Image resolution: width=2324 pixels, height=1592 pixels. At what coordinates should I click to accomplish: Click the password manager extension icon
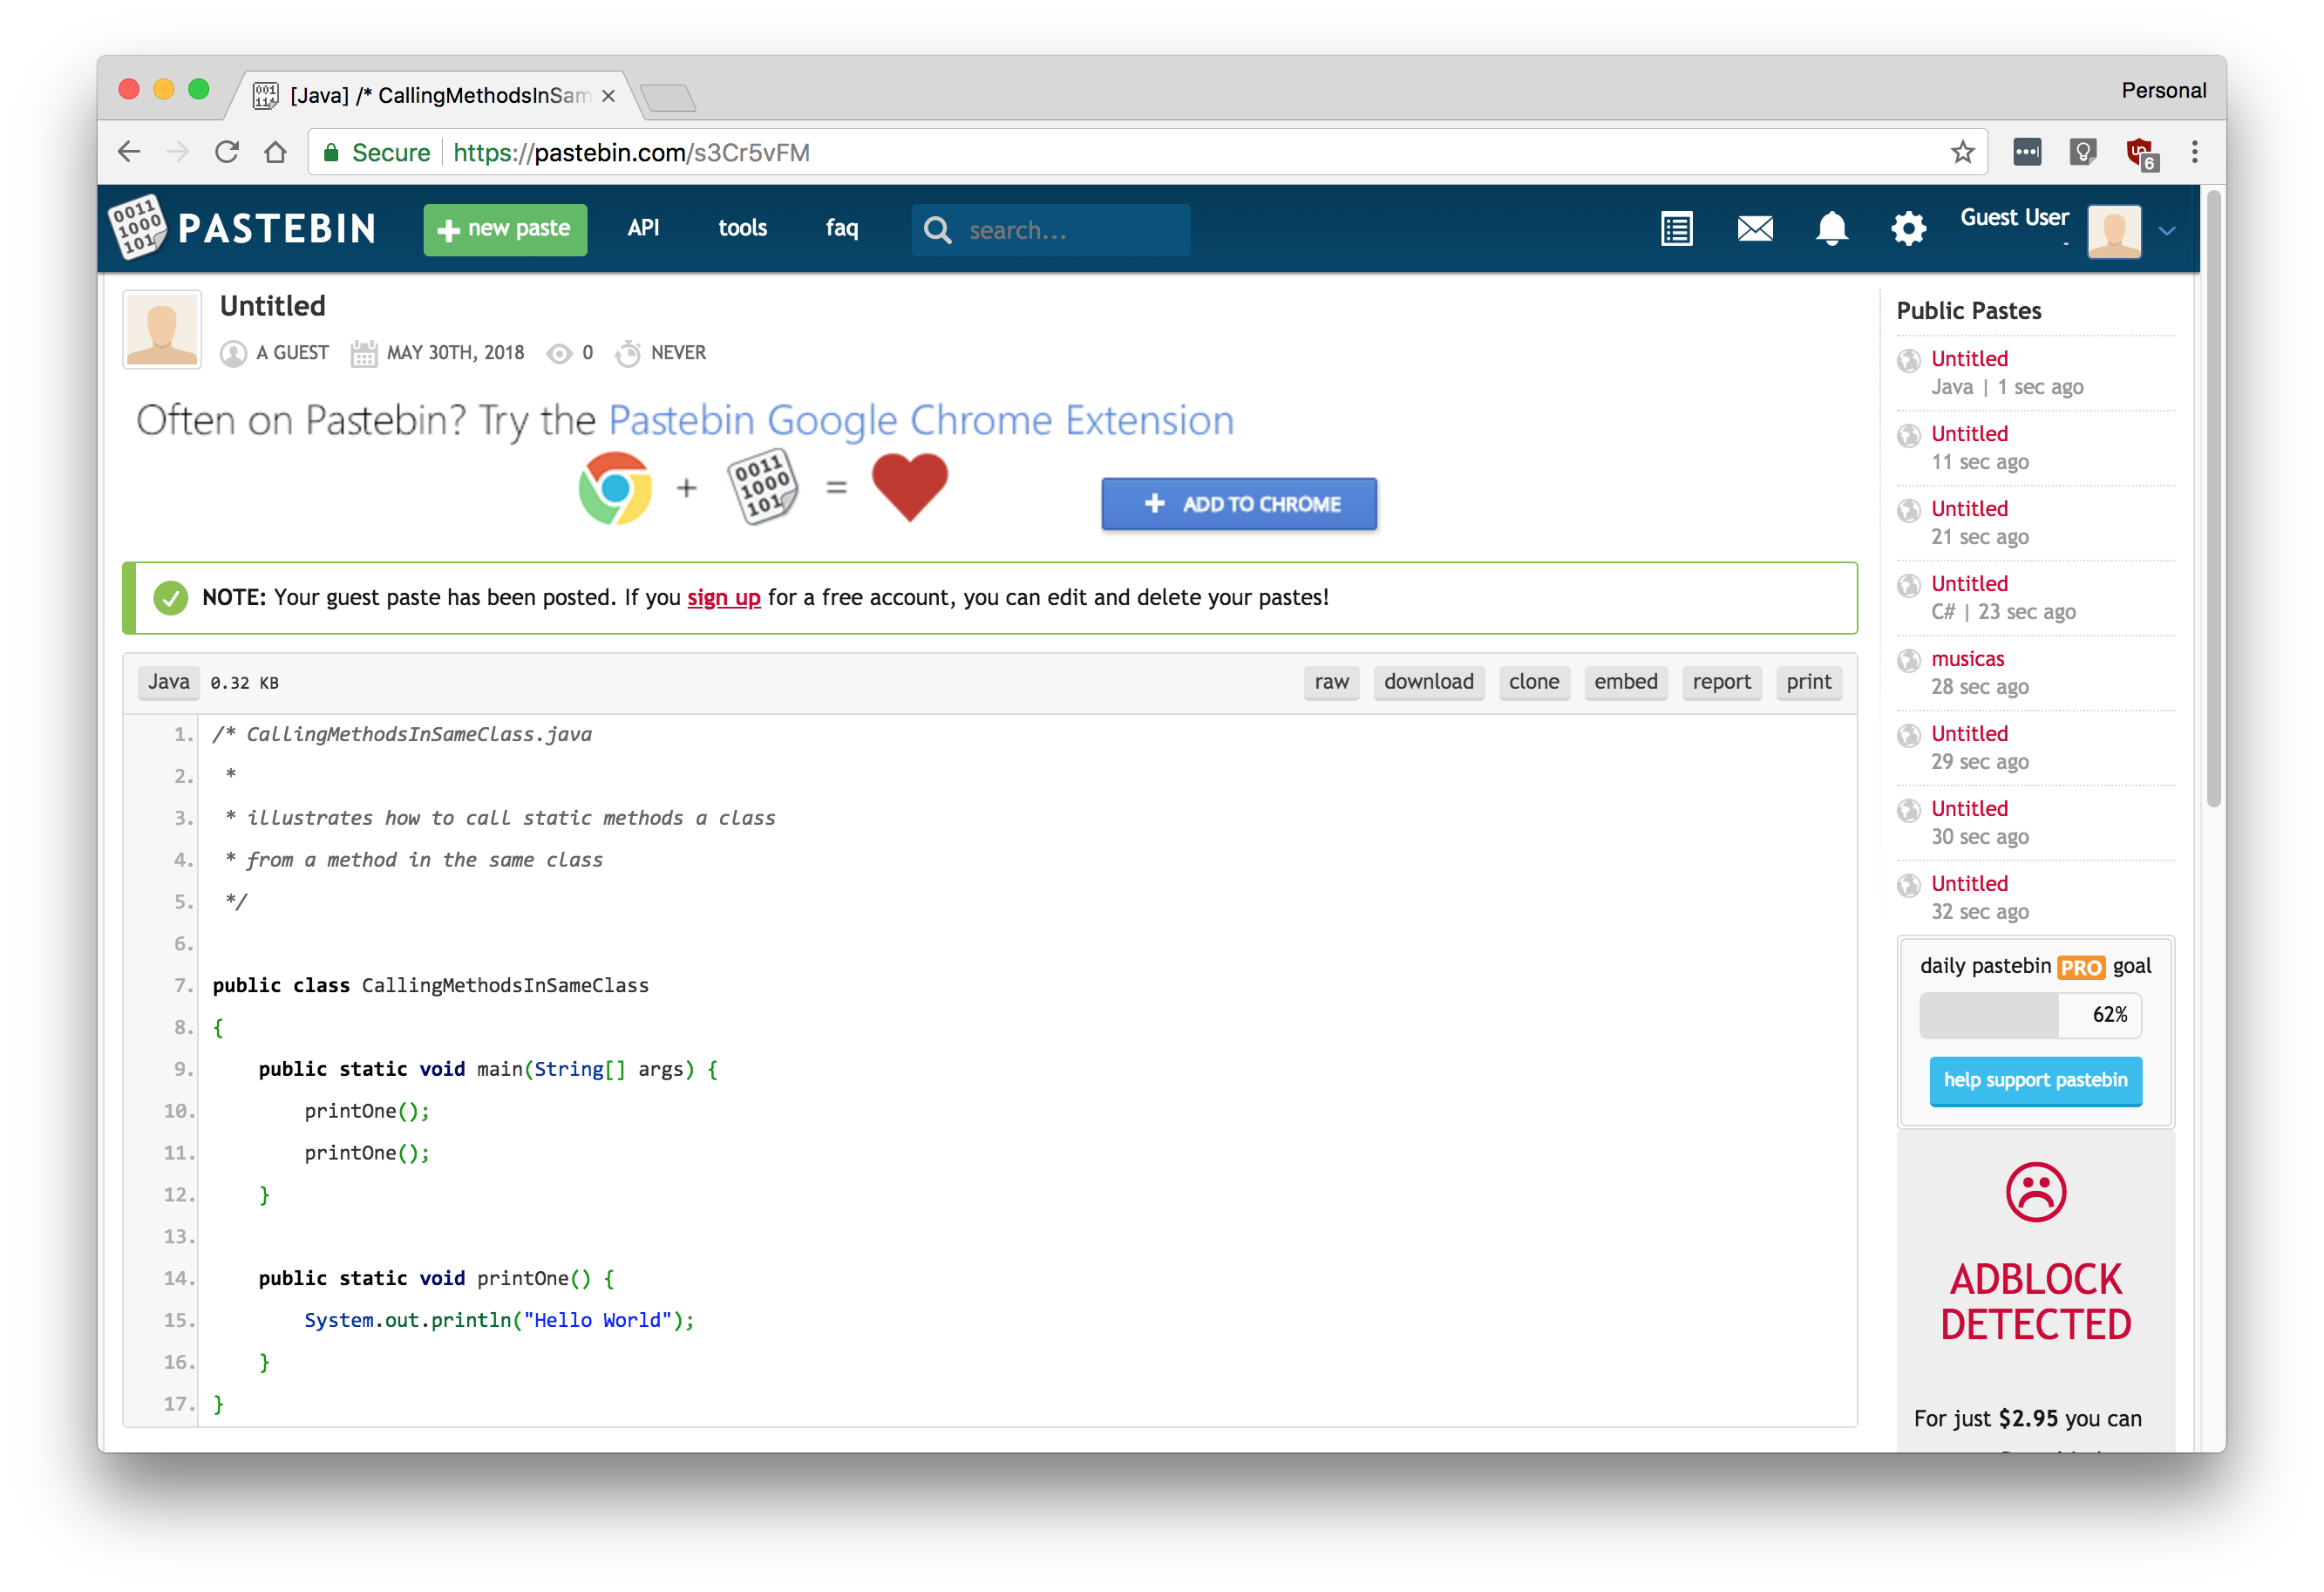(2027, 152)
